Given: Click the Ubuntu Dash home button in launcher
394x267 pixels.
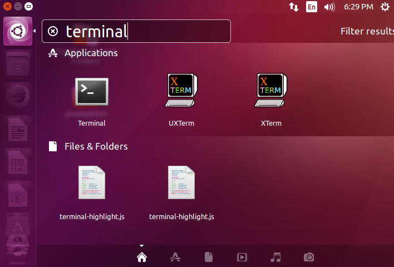Looking at the screenshot, I should (x=17, y=32).
